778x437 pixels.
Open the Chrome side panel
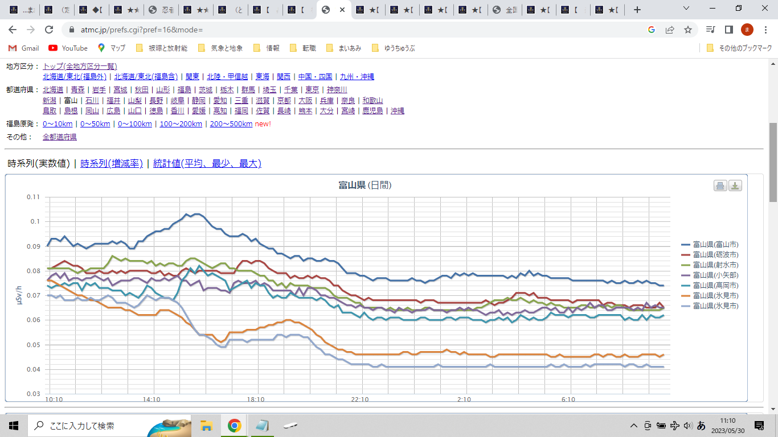(x=728, y=30)
